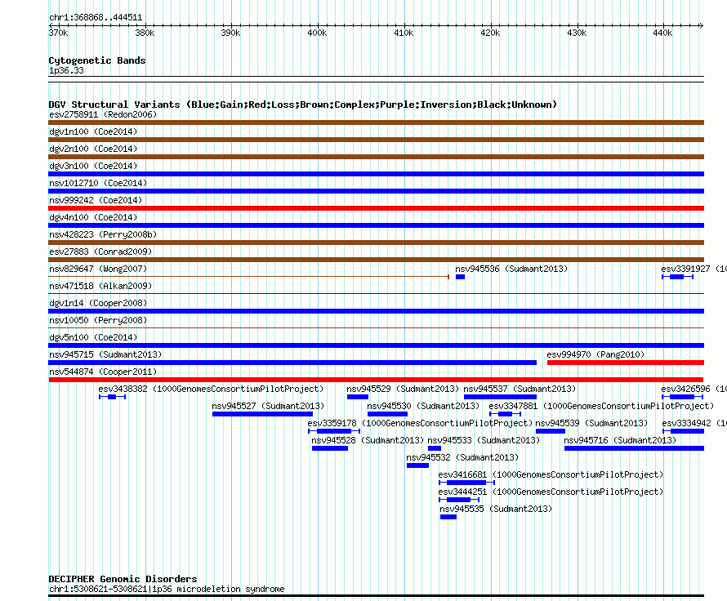Select the red esv994970 loss bar
Viewport: 727px width, 601px height.
[x=626, y=363]
